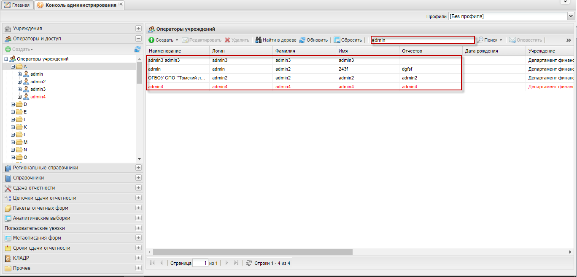Click the Сбросить reset filter icon
Image resolution: width=577 pixels, height=277 pixels.
click(x=337, y=40)
